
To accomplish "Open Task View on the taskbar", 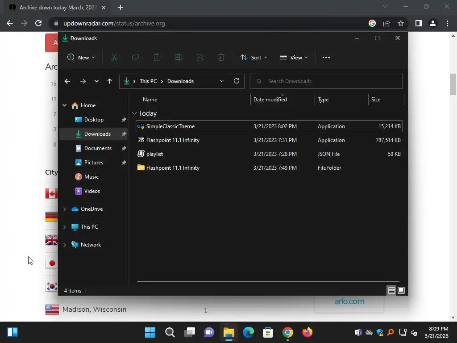I will tap(189, 332).
